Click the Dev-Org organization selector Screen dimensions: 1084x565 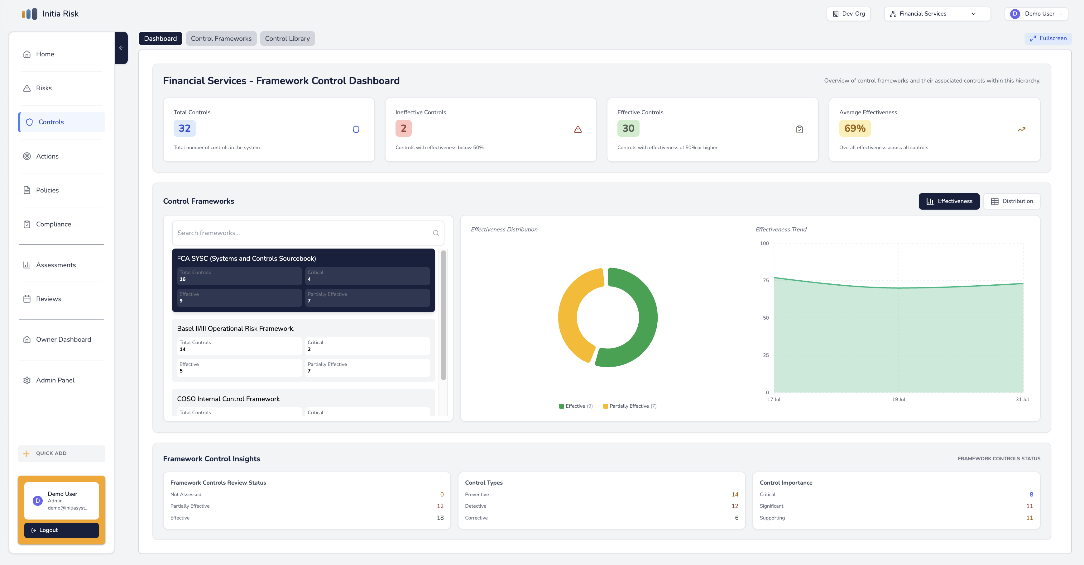point(848,14)
